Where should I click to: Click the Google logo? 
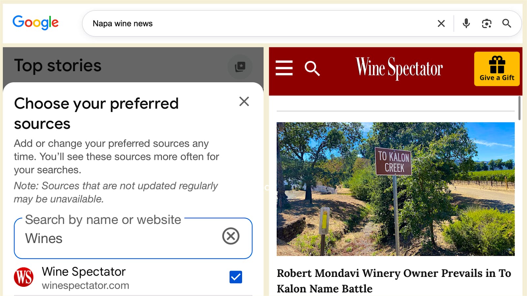[36, 23]
